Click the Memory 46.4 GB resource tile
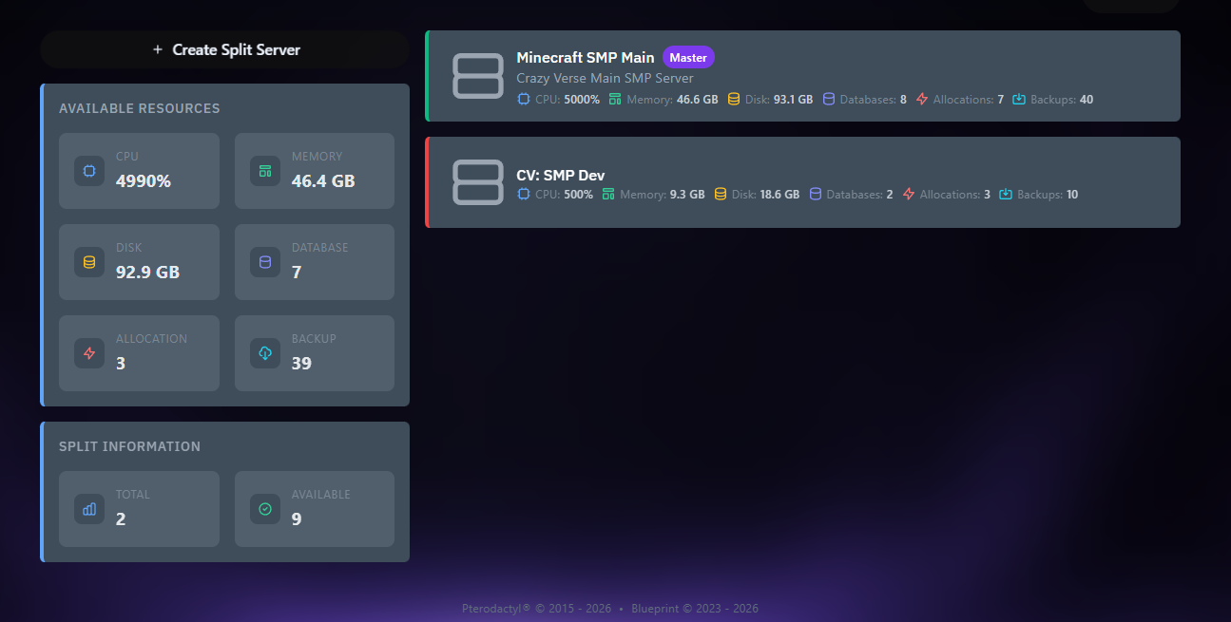The height and width of the screenshot is (622, 1231). pos(315,171)
